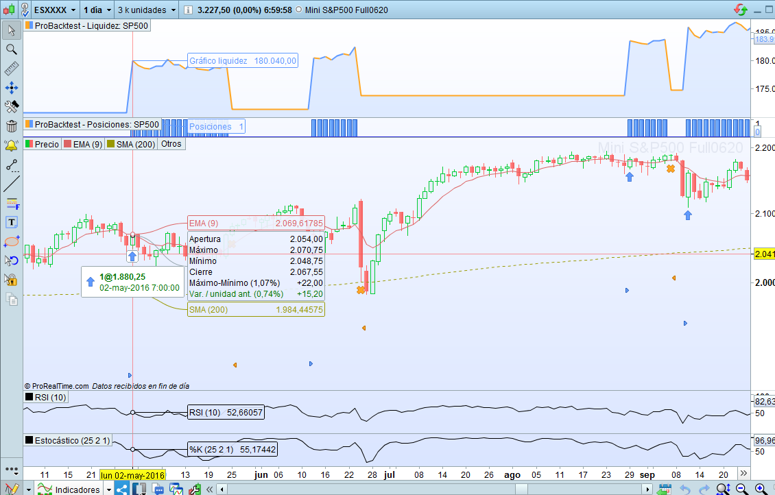
Task: Click the red color swatch beside EMA (9)
Action: (68, 144)
